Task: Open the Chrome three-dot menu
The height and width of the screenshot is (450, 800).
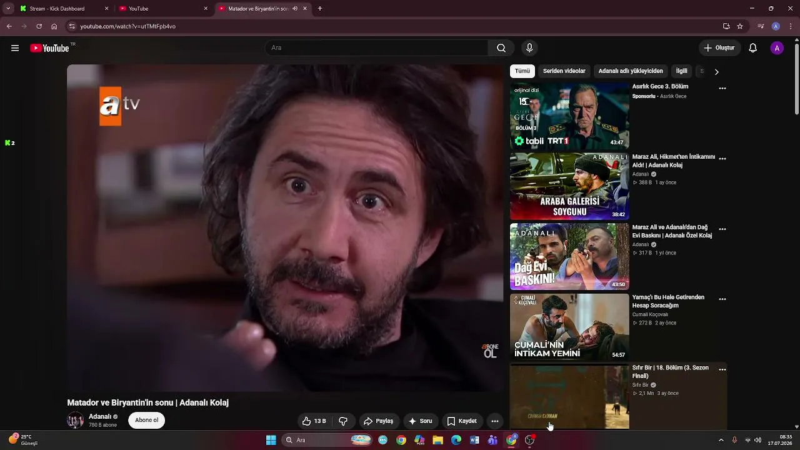Action: pos(791,26)
